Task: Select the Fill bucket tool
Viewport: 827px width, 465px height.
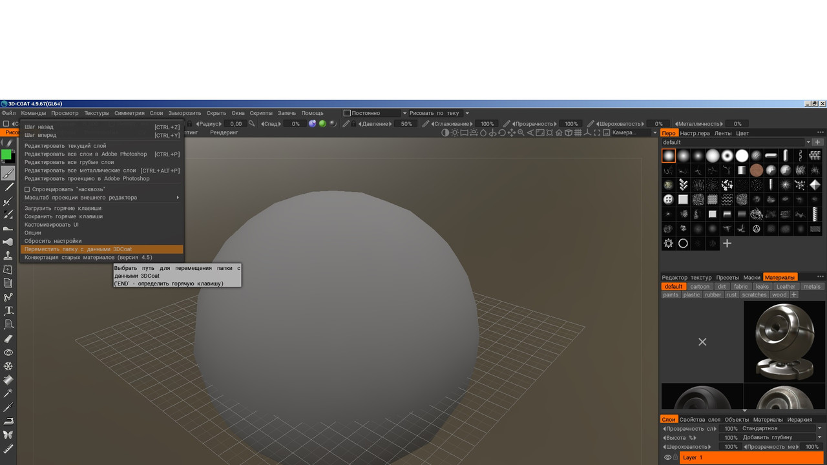Action: coord(8,380)
